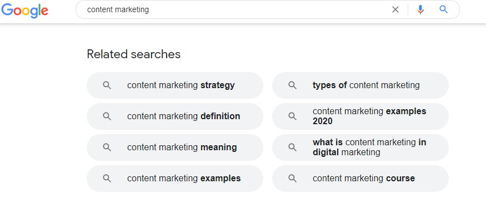The width and height of the screenshot is (486, 209).
Task: Select content marketing examples 2020 suggestion
Action: 360,116
